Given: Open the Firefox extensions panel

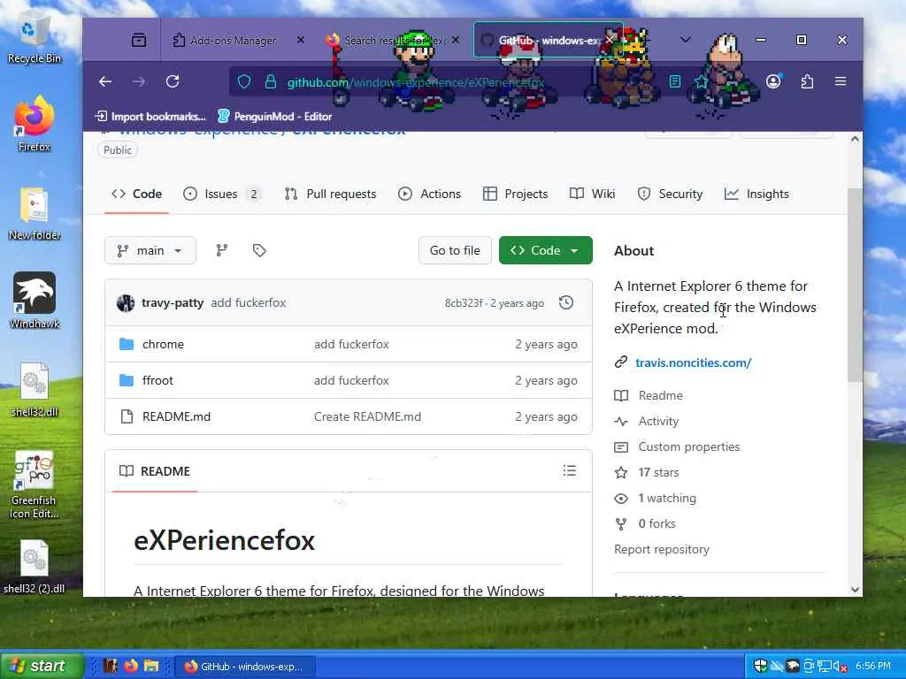Looking at the screenshot, I should (x=807, y=81).
